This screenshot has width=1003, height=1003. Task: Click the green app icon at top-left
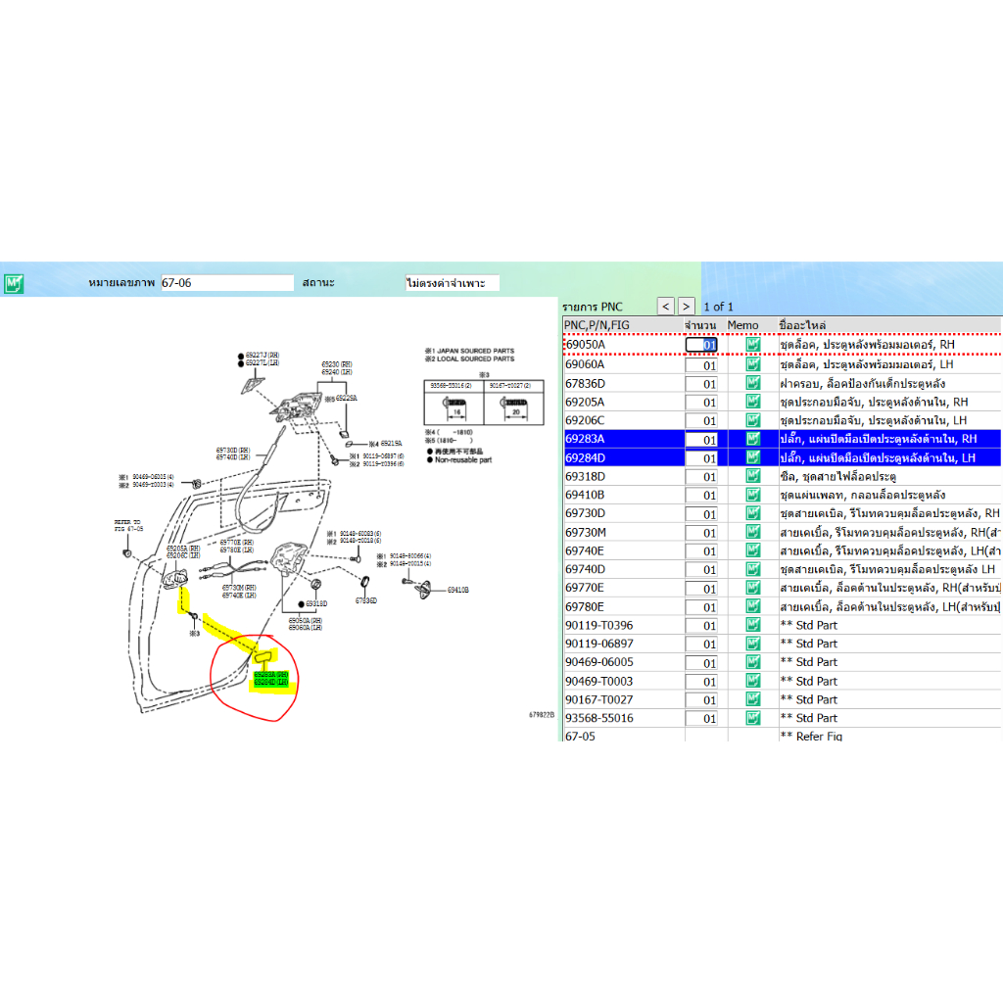pos(14,284)
